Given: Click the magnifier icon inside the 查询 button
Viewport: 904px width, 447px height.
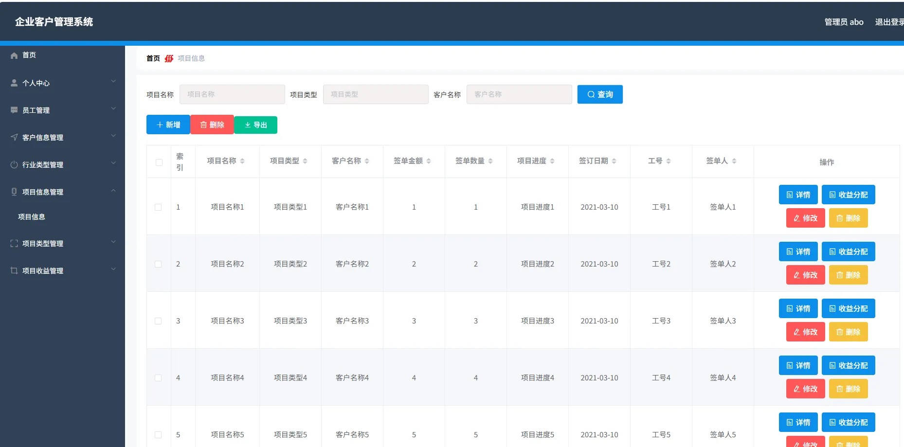Looking at the screenshot, I should pos(591,94).
